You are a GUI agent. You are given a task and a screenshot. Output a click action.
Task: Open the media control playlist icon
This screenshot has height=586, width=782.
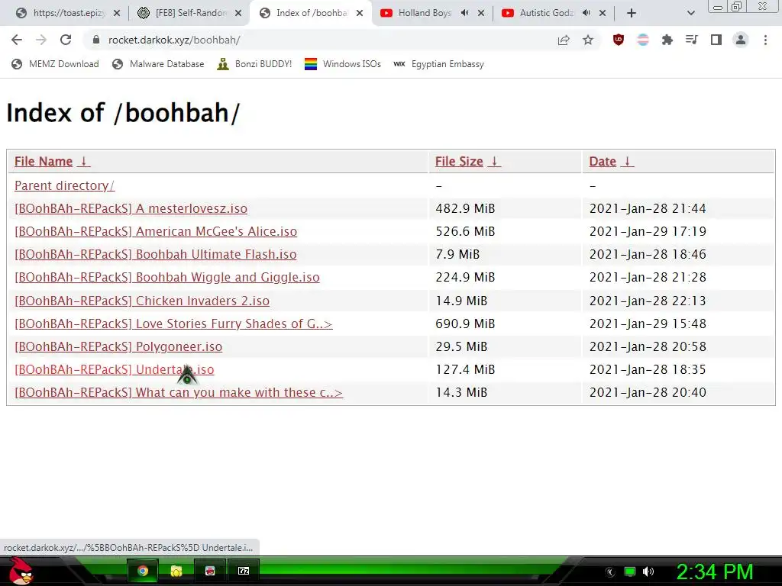point(692,40)
